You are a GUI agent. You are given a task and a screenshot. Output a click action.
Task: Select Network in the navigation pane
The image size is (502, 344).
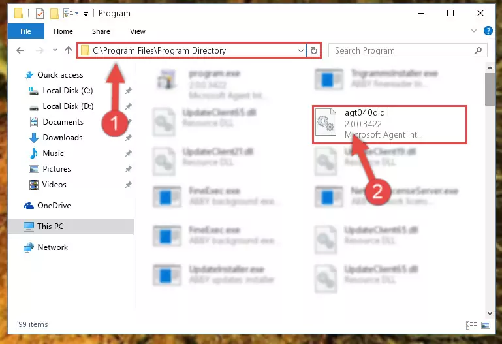click(x=52, y=247)
